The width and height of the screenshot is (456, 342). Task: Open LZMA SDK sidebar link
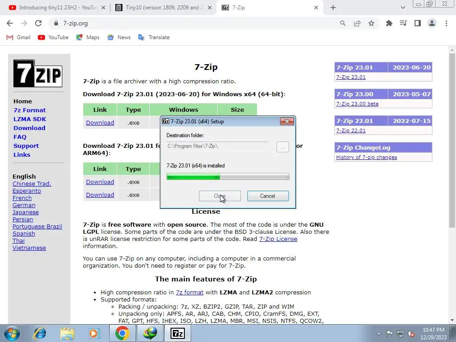point(30,119)
